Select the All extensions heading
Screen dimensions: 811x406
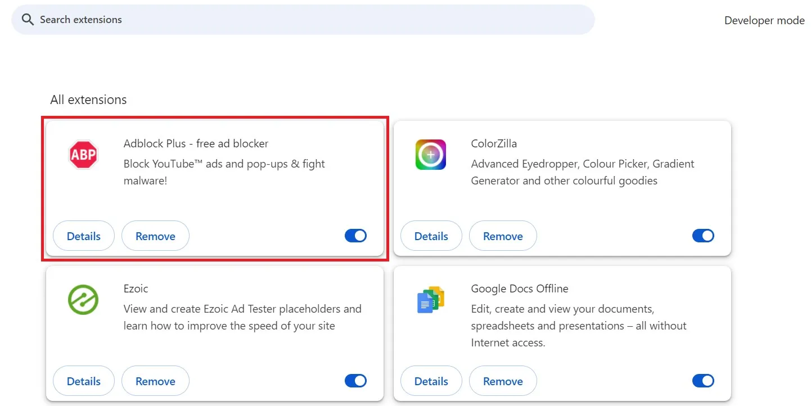(x=88, y=100)
